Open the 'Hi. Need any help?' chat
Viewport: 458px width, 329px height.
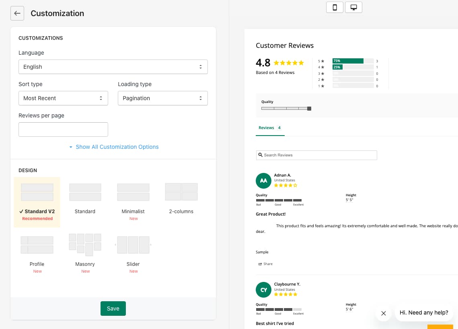(424, 313)
